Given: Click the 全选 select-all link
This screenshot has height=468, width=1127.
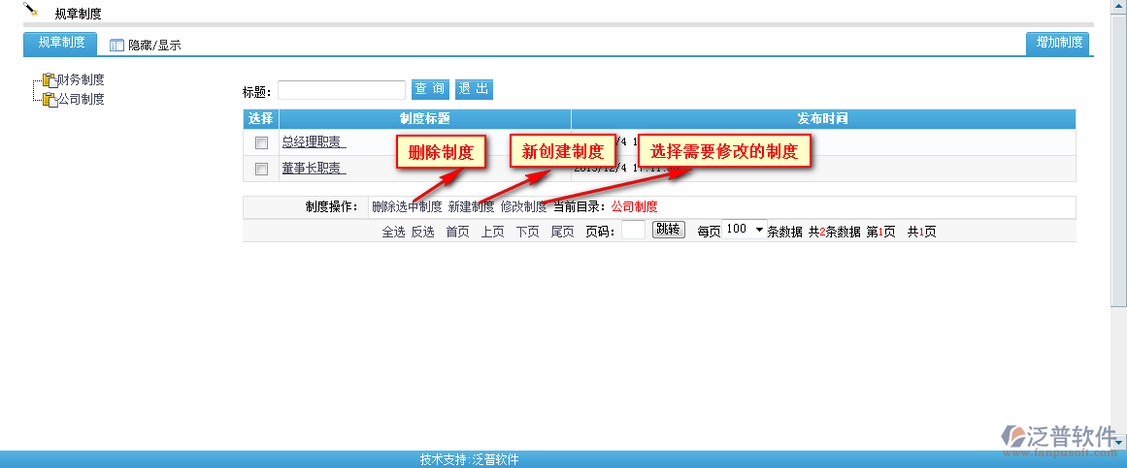Looking at the screenshot, I should (x=393, y=232).
